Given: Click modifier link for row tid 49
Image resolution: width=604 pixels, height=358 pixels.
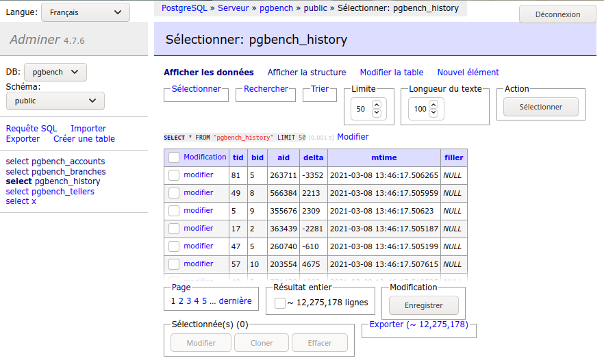Looking at the screenshot, I should [199, 192].
